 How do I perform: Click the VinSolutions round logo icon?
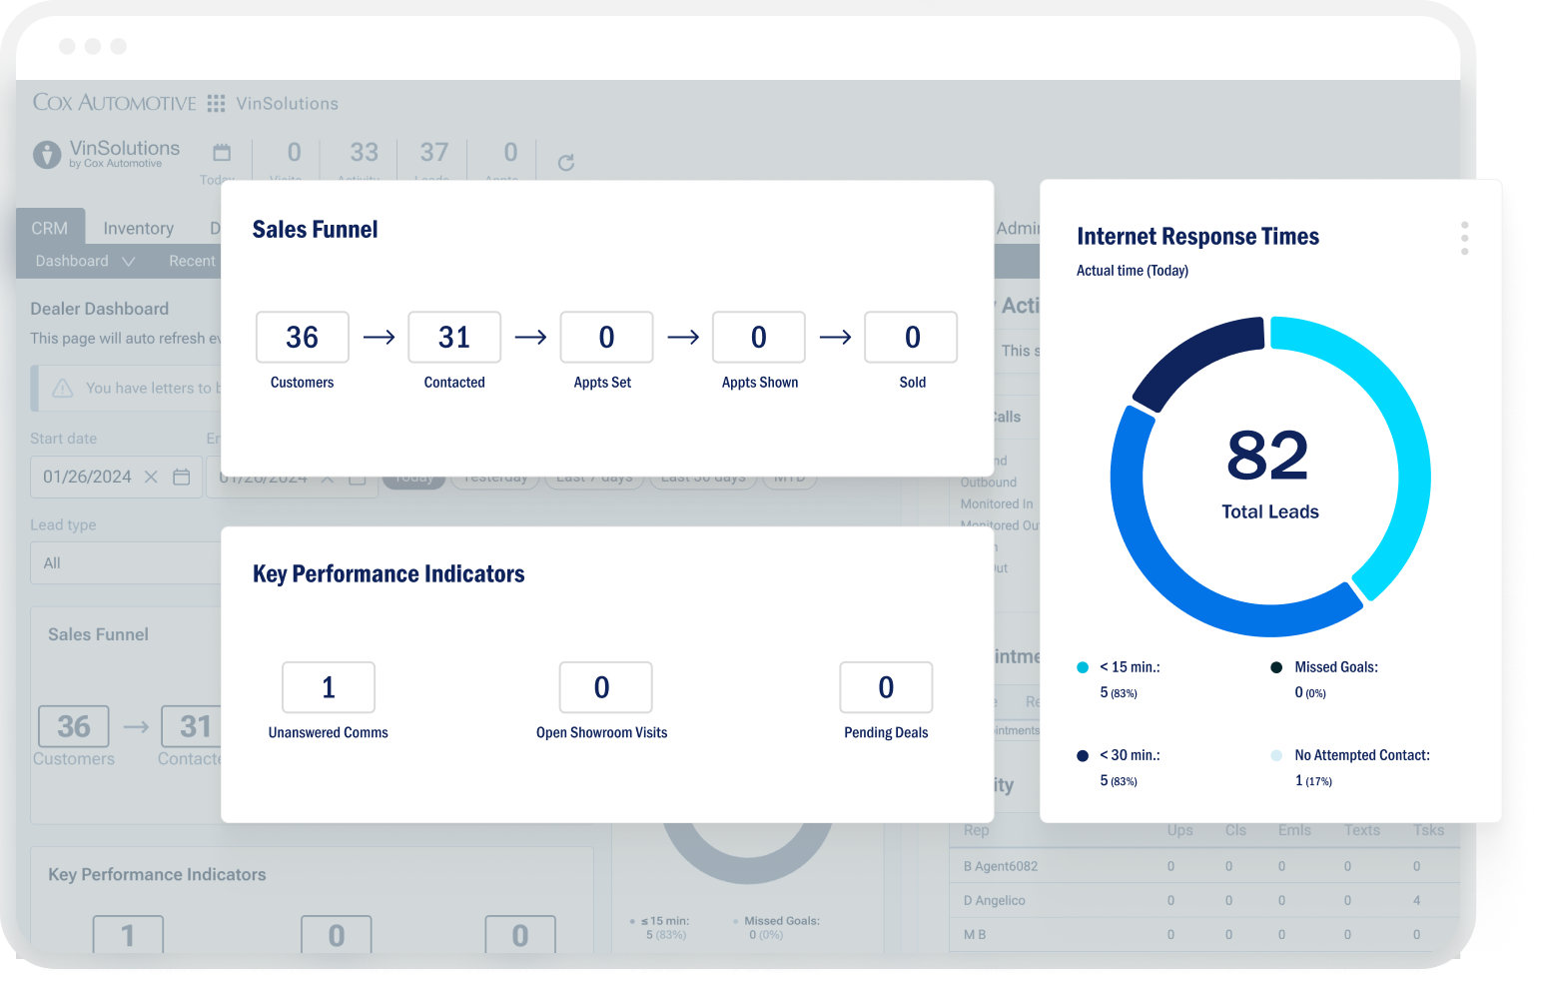tap(47, 154)
